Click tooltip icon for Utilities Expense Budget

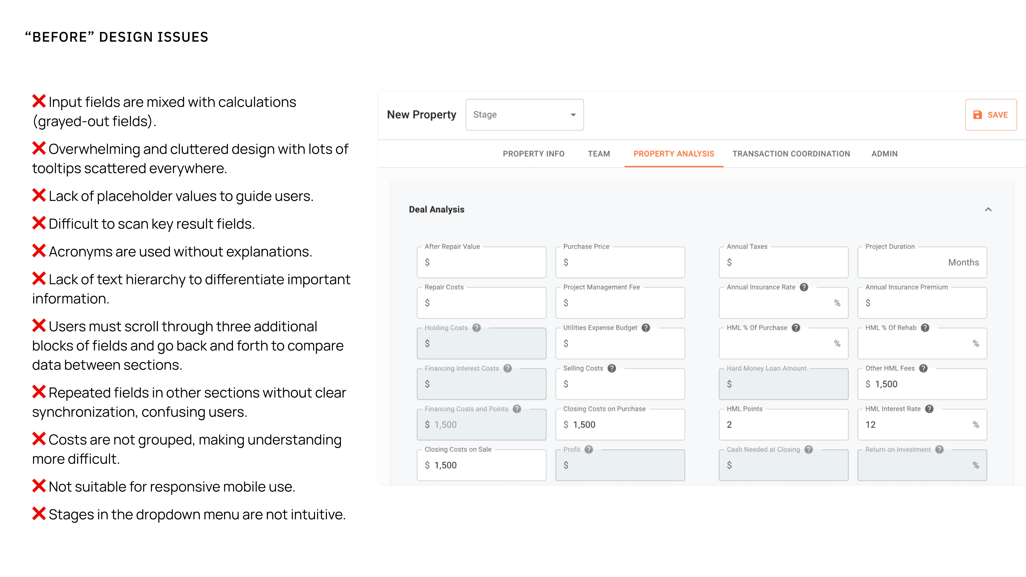click(646, 328)
